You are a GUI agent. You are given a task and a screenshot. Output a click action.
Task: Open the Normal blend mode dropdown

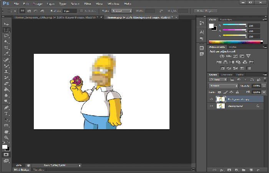223,86
